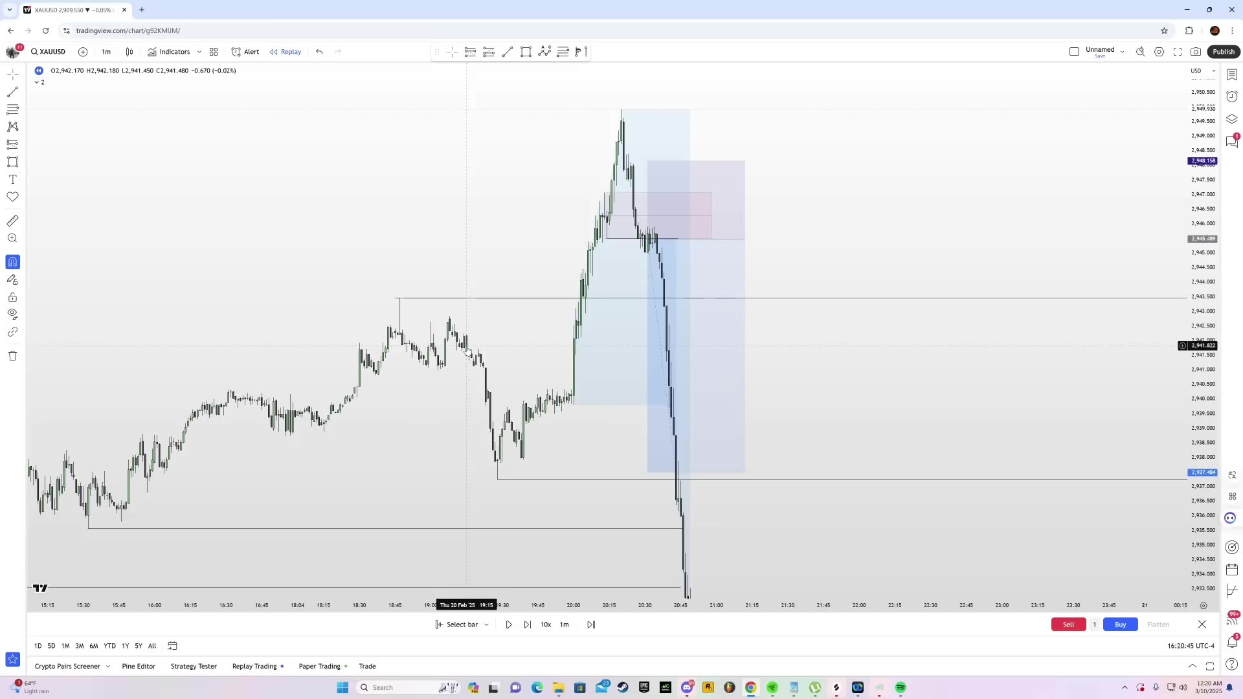The image size is (1243, 699).
Task: Activate the crosshair cursor tool
Action: point(12,74)
